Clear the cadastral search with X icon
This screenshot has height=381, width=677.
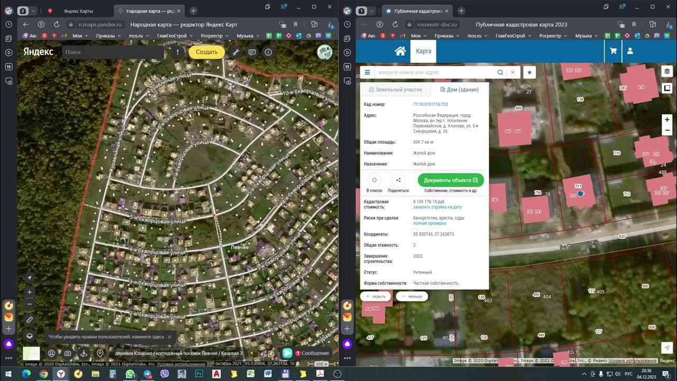[513, 72]
